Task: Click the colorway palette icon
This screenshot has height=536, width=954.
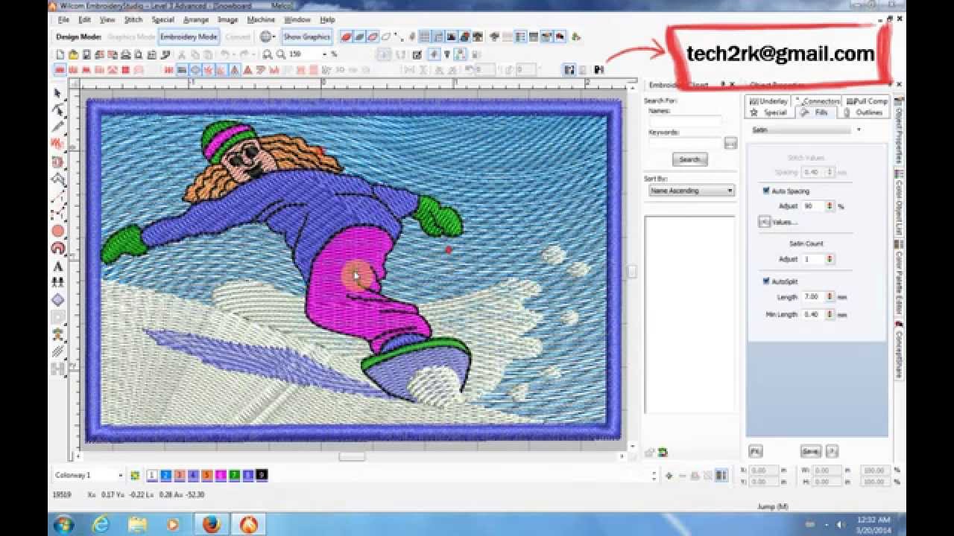Action: [135, 475]
